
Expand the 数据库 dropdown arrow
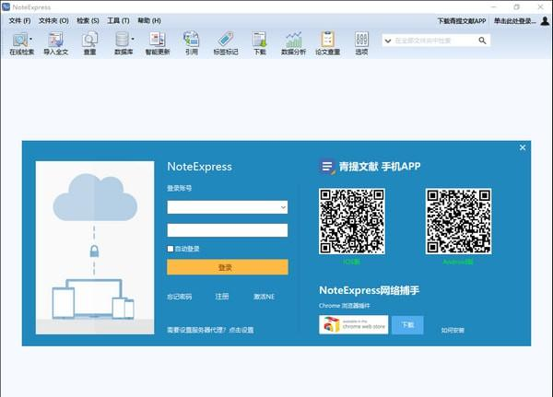[x=133, y=39]
